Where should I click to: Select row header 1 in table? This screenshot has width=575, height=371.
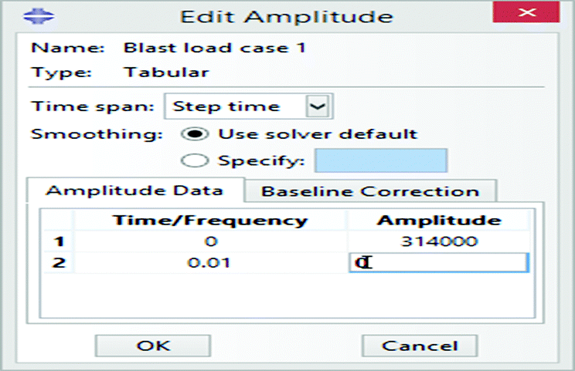59,241
